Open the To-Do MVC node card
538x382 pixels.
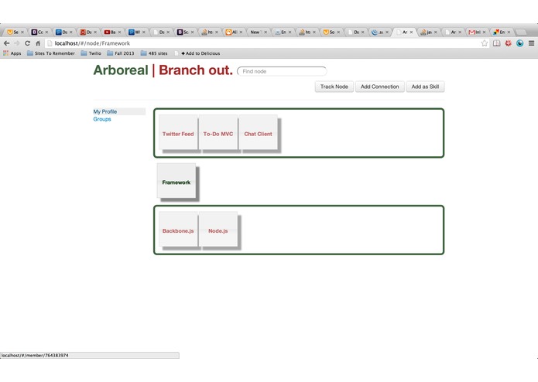coord(218,132)
